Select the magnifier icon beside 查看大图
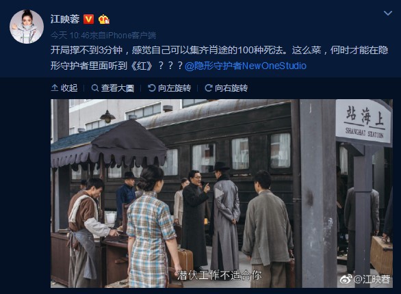This screenshot has width=401, height=294. (95, 88)
